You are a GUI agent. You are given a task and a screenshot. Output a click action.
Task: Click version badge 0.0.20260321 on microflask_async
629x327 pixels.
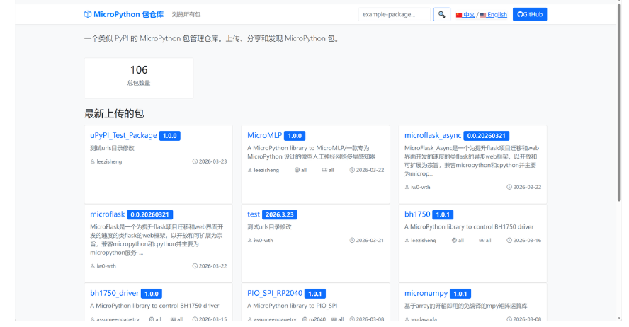point(486,136)
